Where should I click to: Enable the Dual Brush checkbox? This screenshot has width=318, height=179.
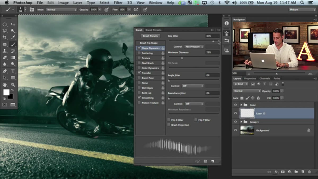pyautogui.click(x=139, y=63)
